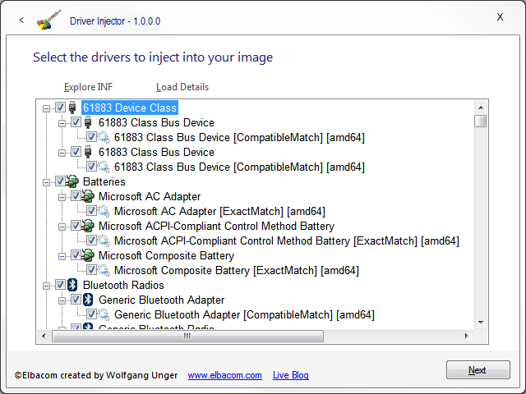526x394 pixels.
Task: Click the vertical scrollbar down arrow
Action: click(481, 323)
